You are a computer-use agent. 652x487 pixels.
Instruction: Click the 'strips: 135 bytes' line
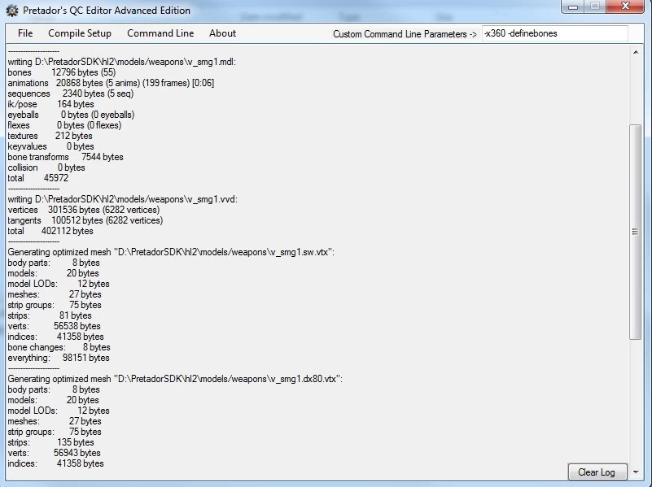click(x=50, y=442)
